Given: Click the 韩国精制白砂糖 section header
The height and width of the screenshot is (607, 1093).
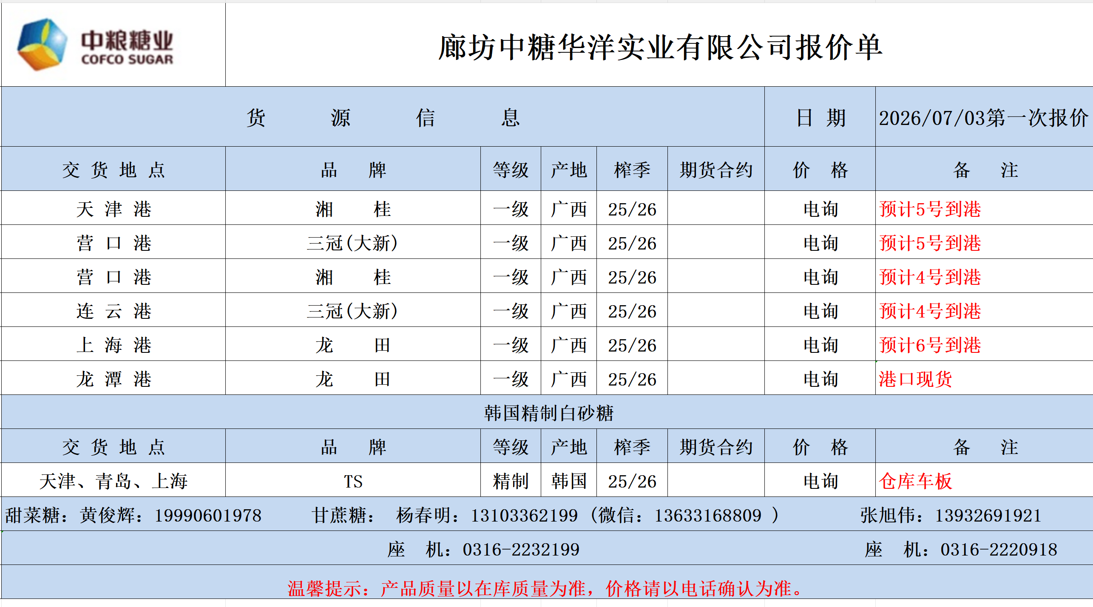Looking at the screenshot, I should pos(548,412).
